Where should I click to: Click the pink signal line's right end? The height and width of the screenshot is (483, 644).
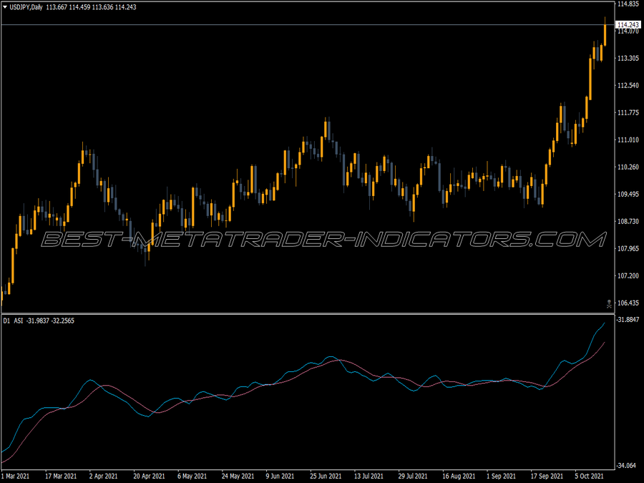[604, 343]
